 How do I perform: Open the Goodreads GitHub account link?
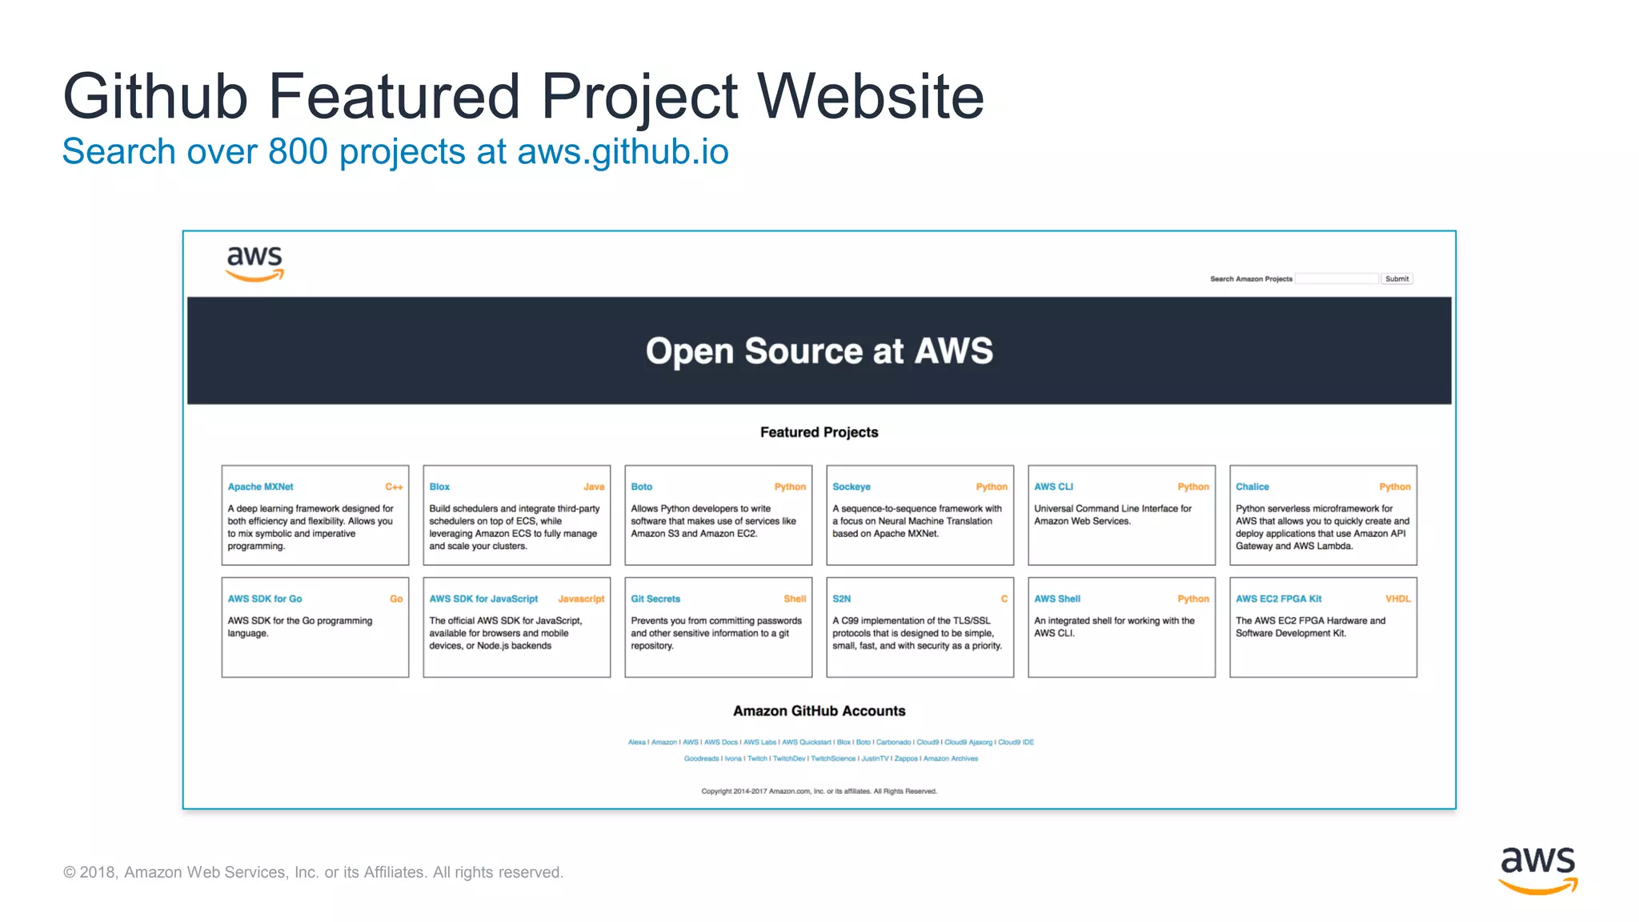tap(701, 759)
